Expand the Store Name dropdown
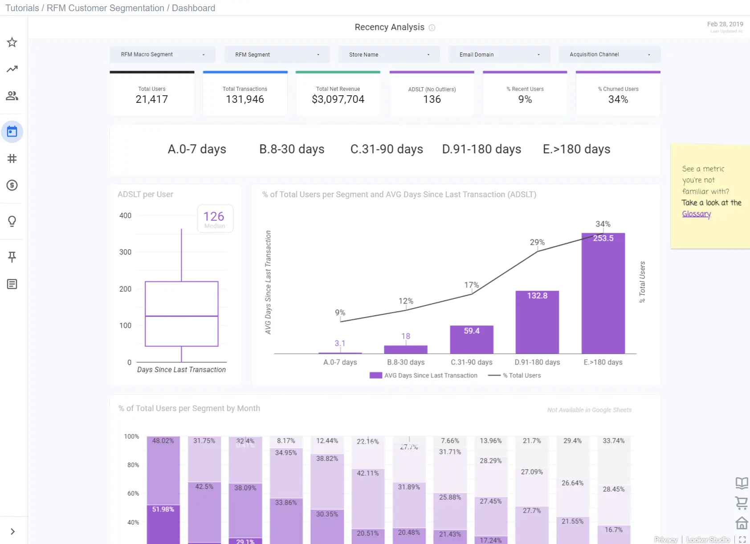 click(389, 54)
